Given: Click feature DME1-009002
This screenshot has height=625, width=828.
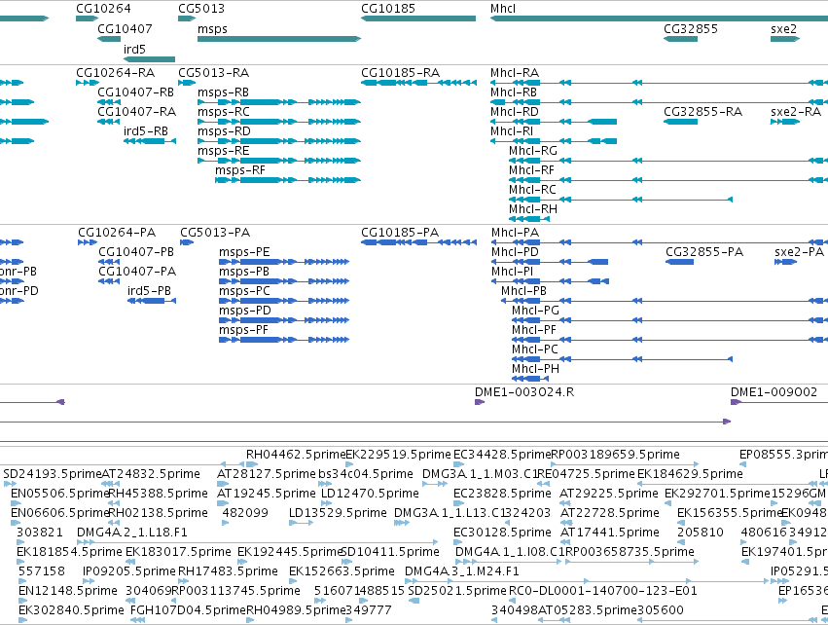Looking at the screenshot, I should tap(779, 402).
